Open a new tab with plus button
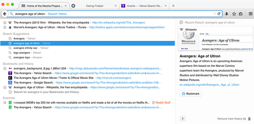Viewport: 254px width, 124px height. click(173, 6)
